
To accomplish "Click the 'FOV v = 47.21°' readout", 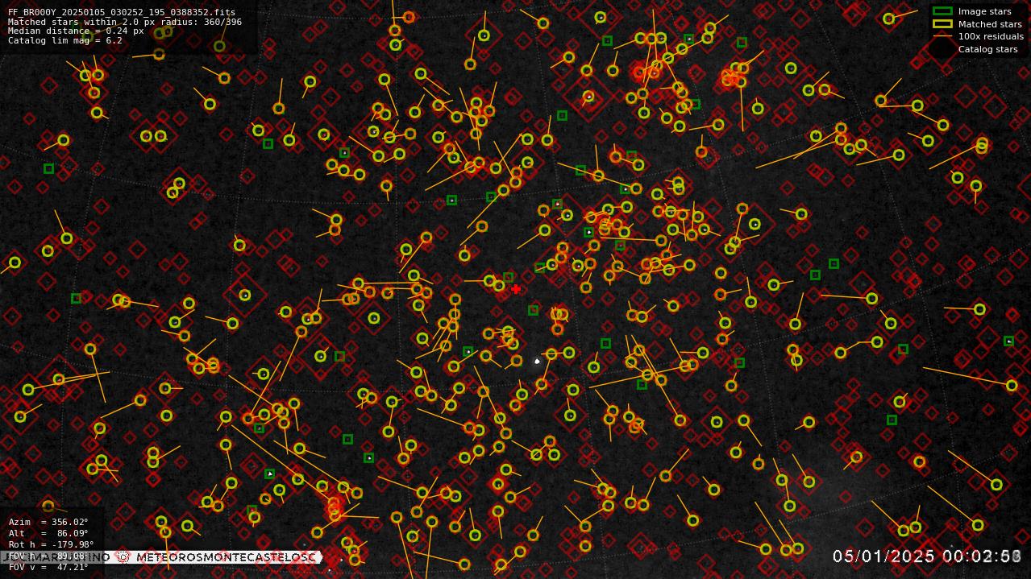I will (48, 567).
